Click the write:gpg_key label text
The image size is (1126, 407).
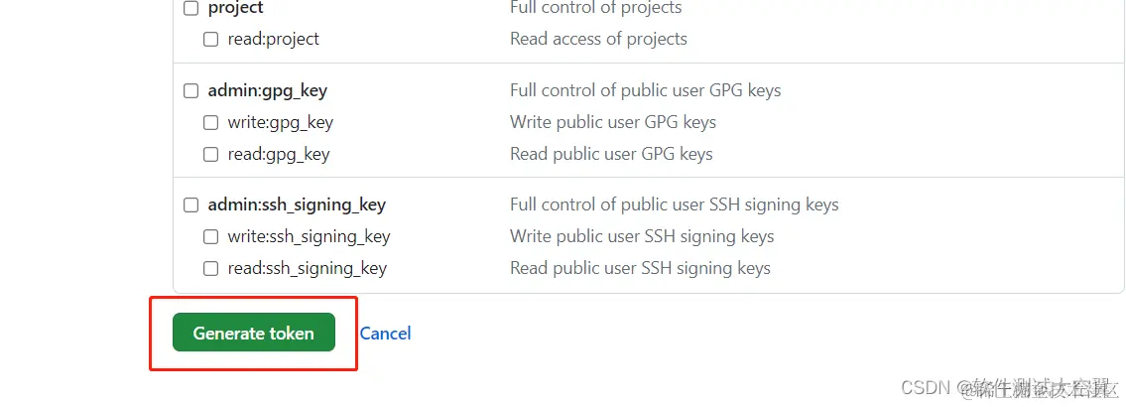pyautogui.click(x=281, y=123)
